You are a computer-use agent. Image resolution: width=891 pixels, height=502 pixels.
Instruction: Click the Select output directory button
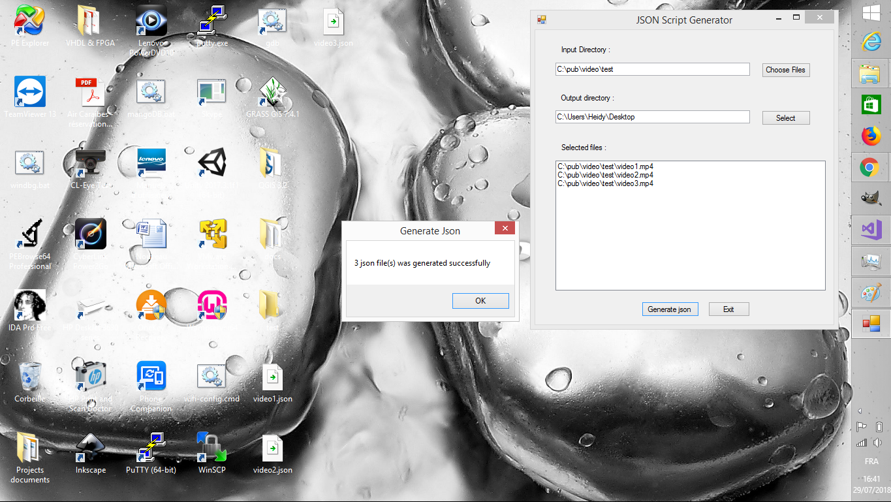(786, 118)
